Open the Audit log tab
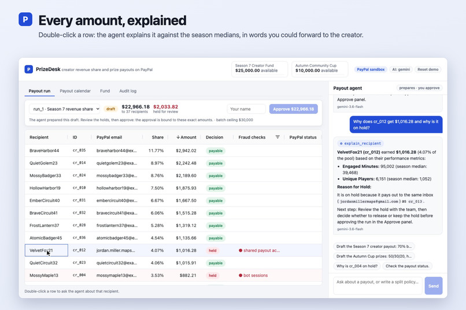Image resolution: width=466 pixels, height=310 pixels. coord(128,91)
